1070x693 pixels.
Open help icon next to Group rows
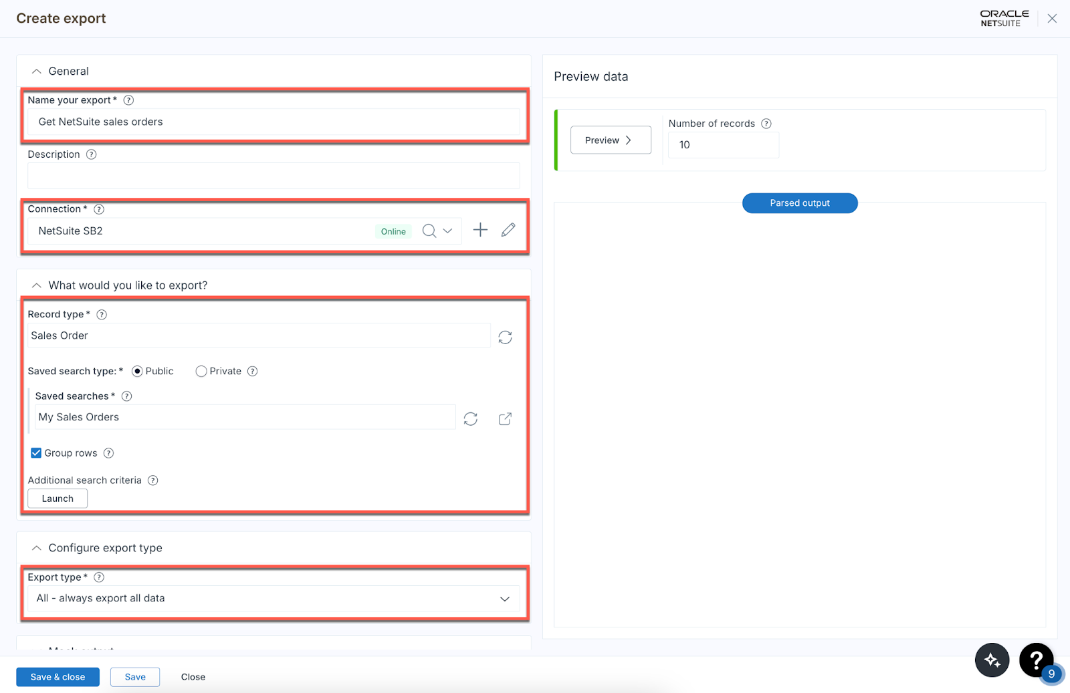[108, 453]
